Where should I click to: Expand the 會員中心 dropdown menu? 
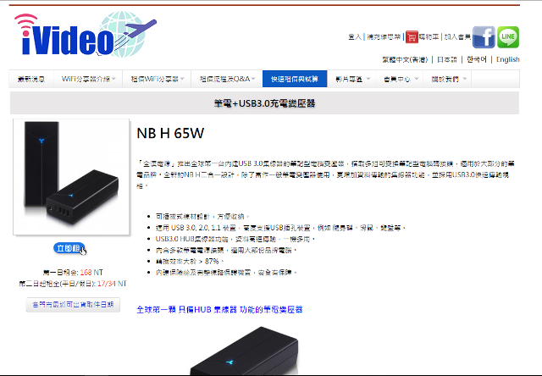tap(400, 79)
